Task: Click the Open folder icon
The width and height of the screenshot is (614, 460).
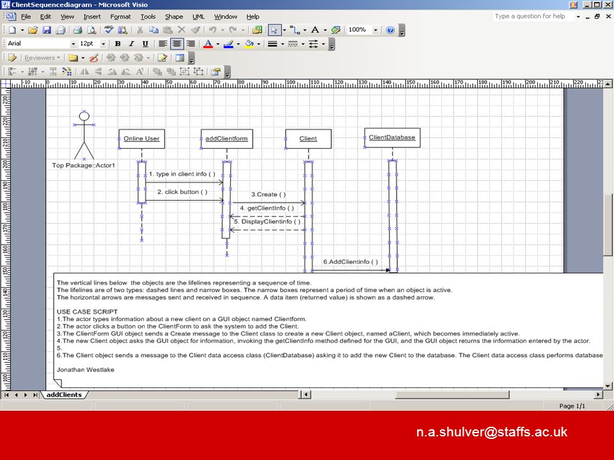Action: [33, 30]
